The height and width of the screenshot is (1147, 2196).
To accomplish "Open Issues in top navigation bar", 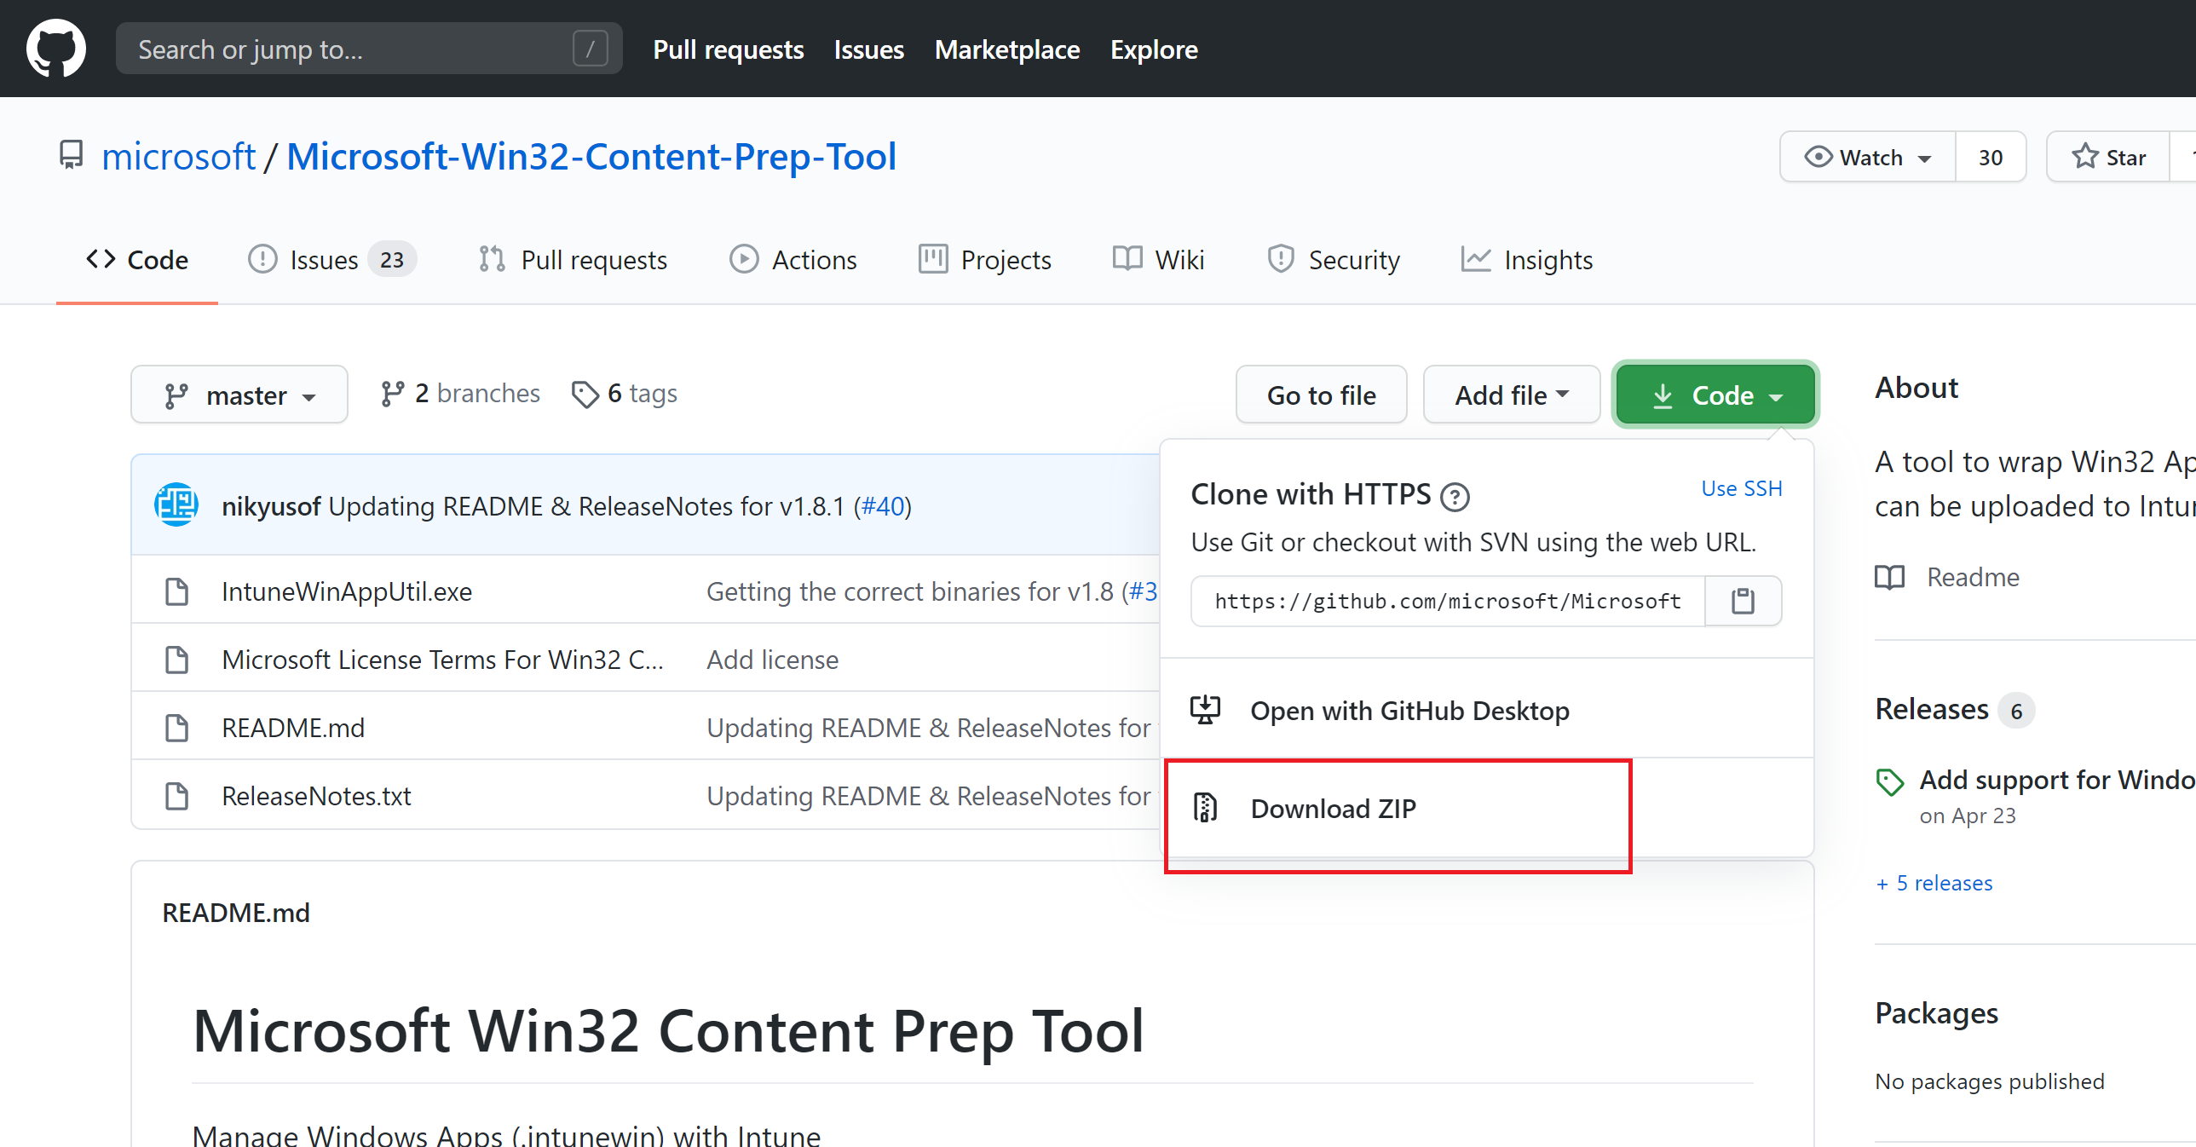I will [868, 49].
